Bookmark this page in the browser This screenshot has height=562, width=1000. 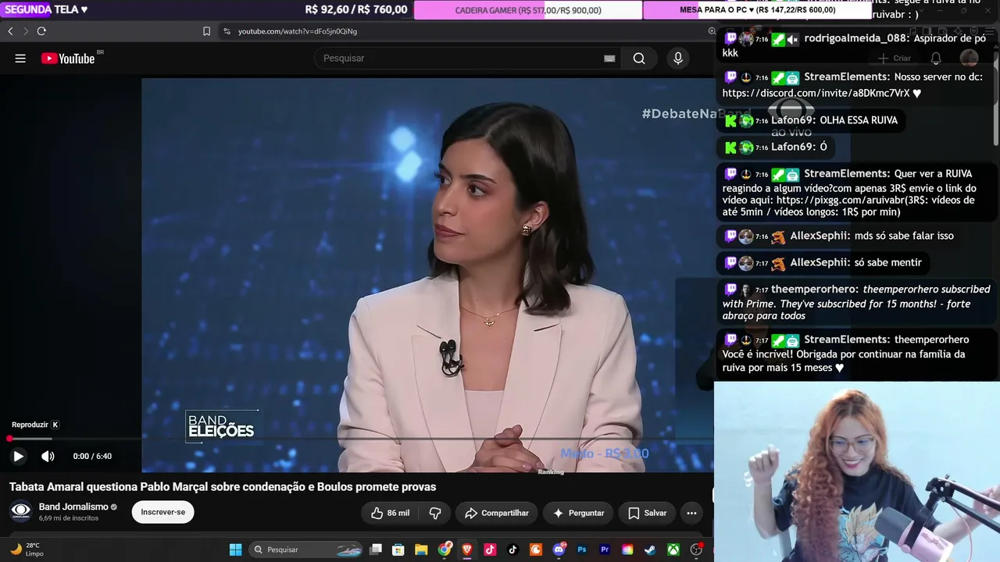coord(206,31)
